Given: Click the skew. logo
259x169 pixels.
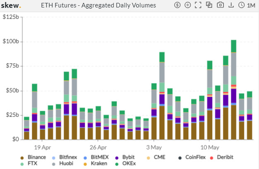Looking at the screenshot, I should [11, 5].
